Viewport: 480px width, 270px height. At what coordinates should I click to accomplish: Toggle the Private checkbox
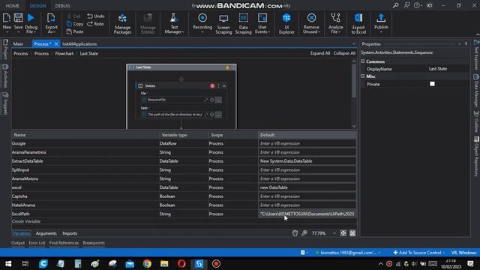point(432,84)
